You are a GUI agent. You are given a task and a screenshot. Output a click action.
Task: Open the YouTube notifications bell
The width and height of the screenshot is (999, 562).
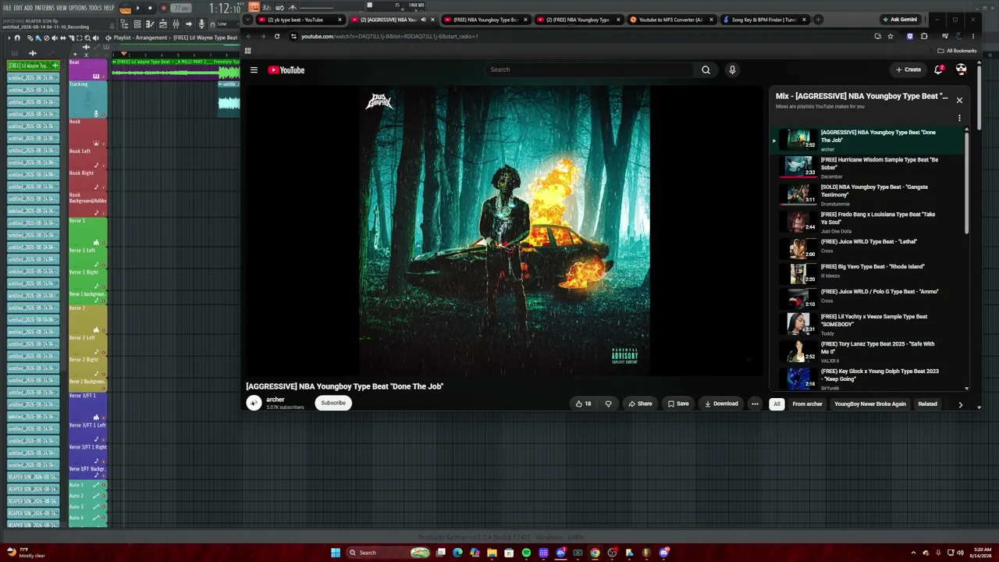(939, 69)
